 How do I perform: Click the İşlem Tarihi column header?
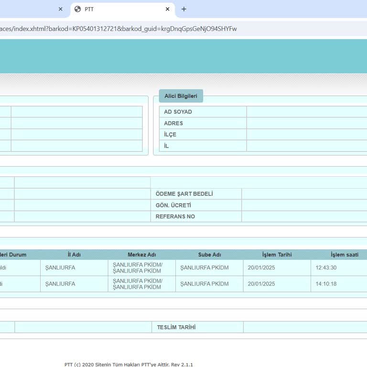click(x=277, y=255)
